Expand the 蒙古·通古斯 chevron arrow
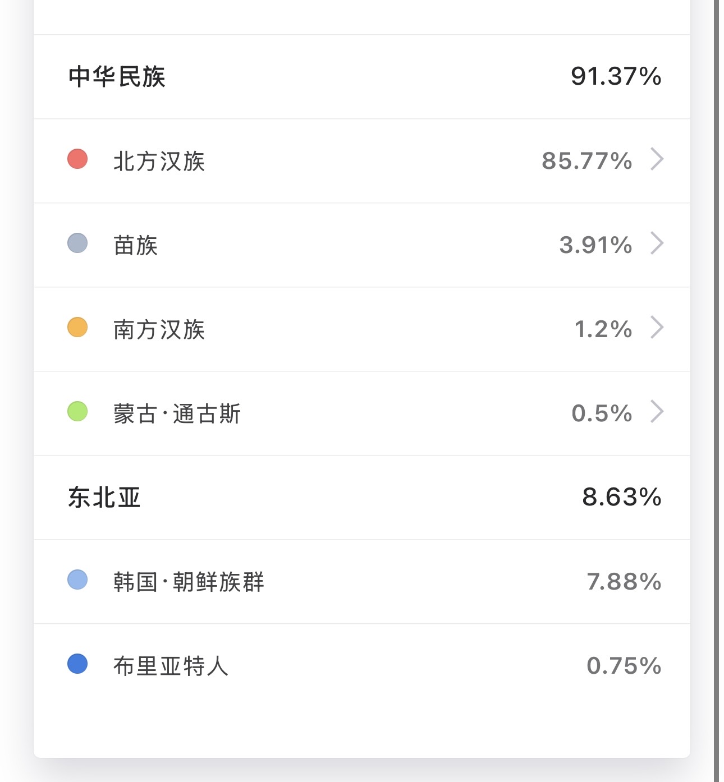Screen dimensions: 724x782 tap(657, 412)
